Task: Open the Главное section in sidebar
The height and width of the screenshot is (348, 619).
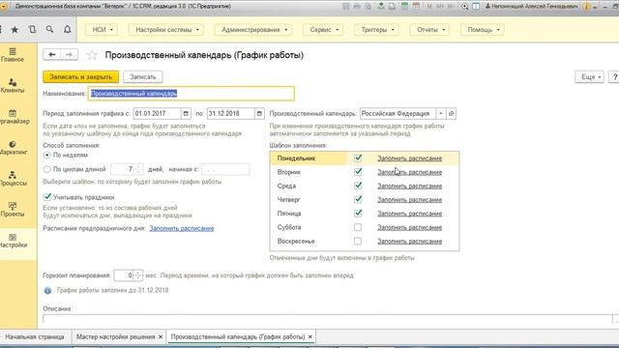Action: click(13, 55)
